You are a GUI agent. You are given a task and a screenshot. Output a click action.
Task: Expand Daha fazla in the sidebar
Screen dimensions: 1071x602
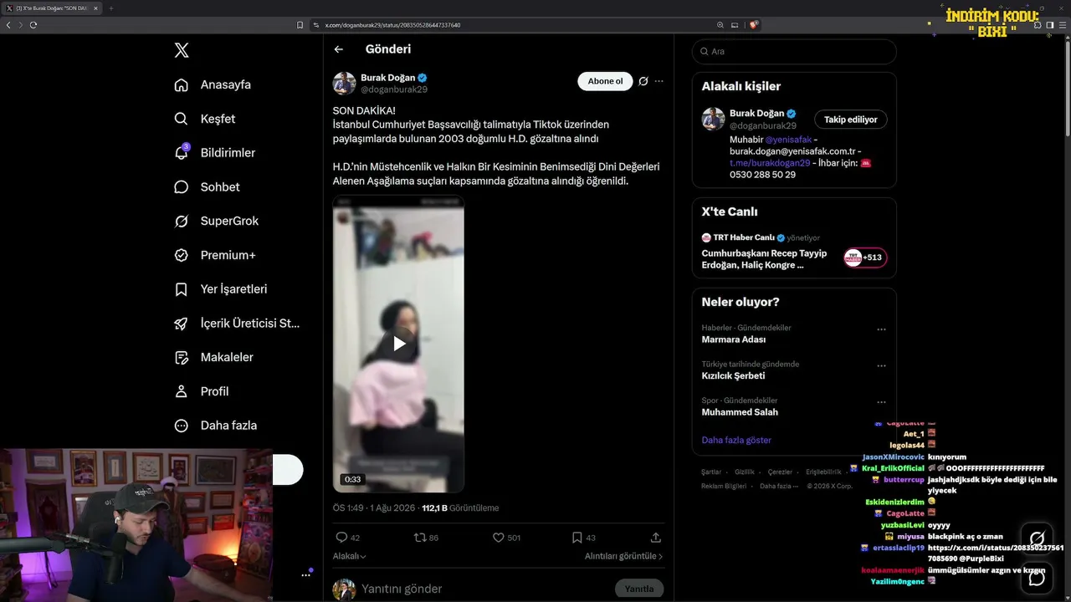(215, 426)
